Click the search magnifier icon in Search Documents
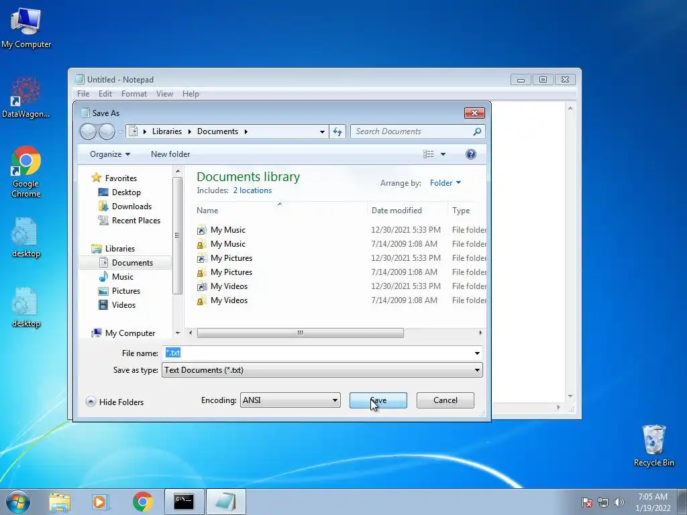 477,131
